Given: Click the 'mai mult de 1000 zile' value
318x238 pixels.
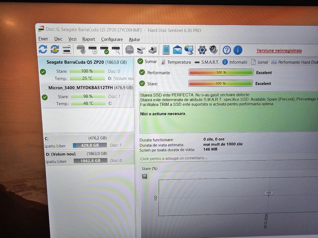Looking at the screenshot, I should [223, 144].
